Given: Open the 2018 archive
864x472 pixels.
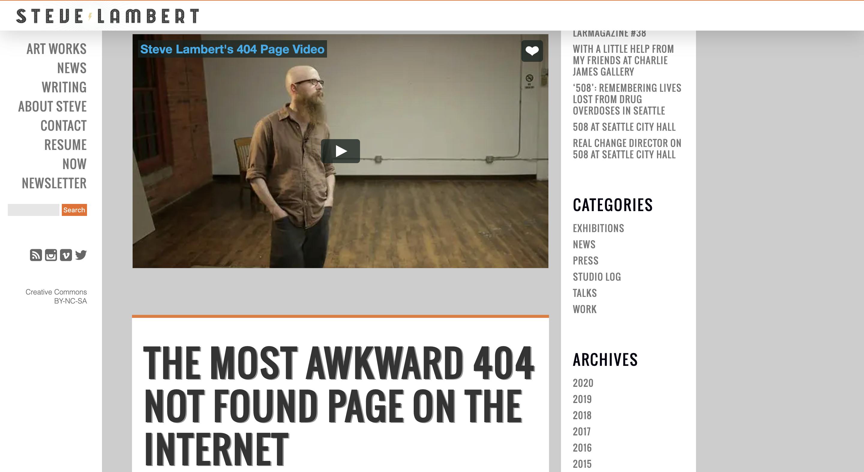Looking at the screenshot, I should coord(582,415).
